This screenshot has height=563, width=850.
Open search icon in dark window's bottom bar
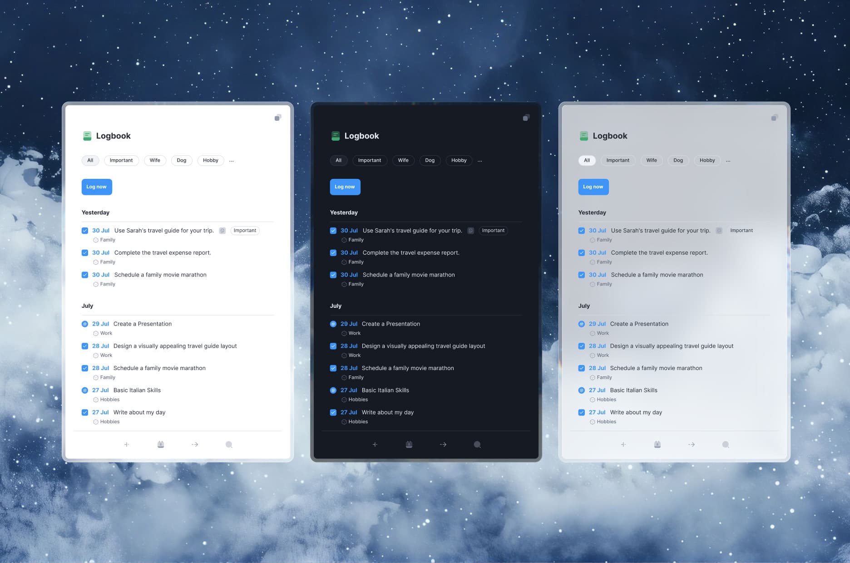tap(477, 444)
